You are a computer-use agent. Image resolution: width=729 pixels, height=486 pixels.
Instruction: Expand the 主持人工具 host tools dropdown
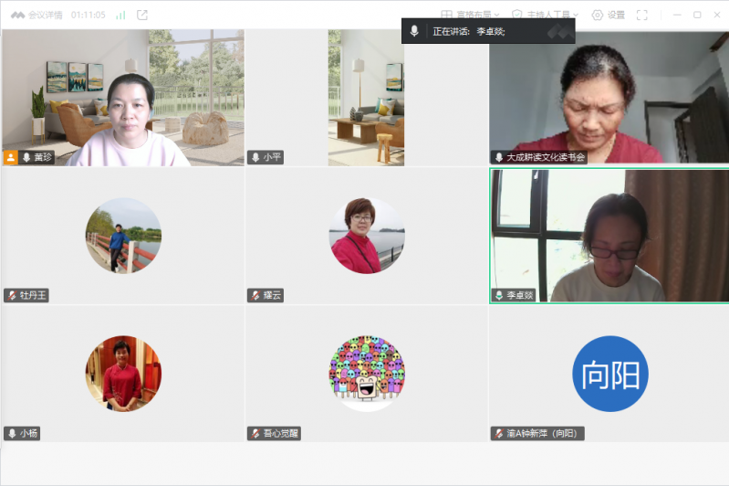[546, 16]
